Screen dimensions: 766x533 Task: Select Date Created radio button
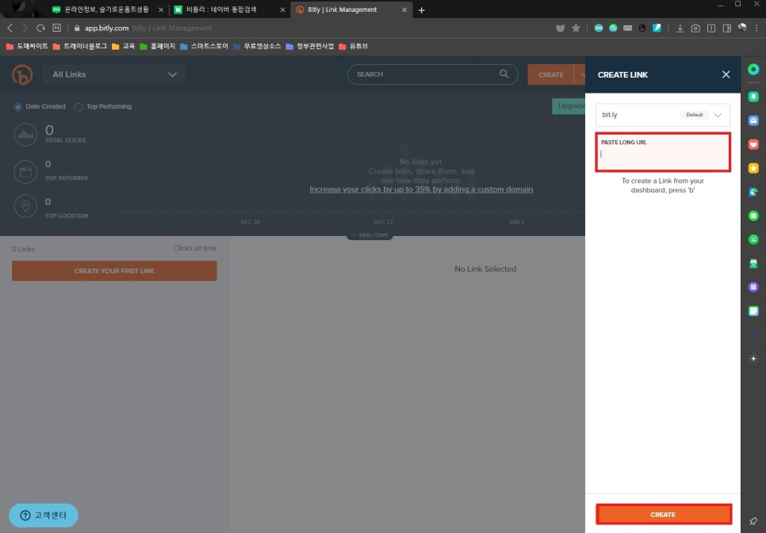18,107
